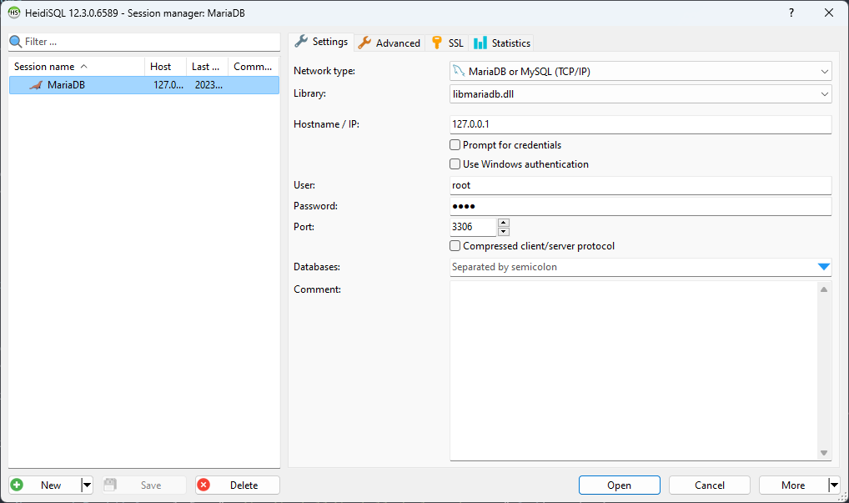Click the Comment box scroll up arrow

click(x=823, y=289)
